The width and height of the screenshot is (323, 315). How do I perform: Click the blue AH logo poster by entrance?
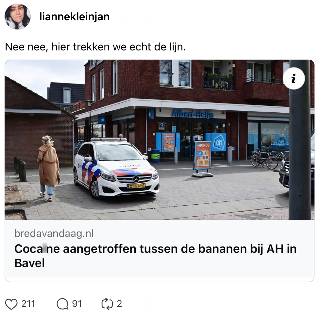(x=219, y=142)
